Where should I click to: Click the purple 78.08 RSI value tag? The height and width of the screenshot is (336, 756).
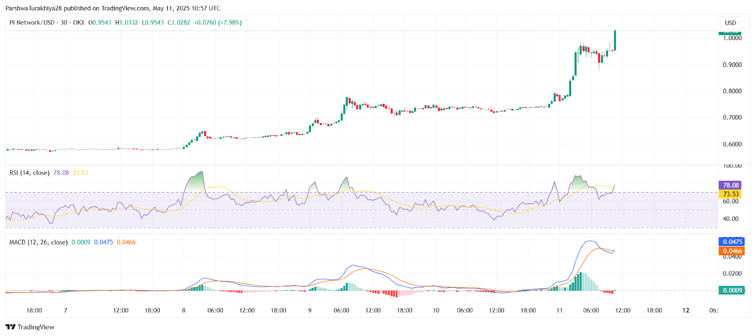point(730,185)
